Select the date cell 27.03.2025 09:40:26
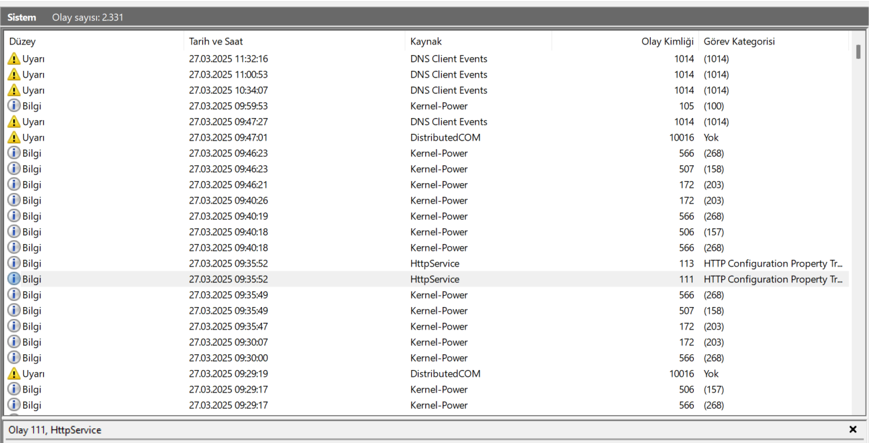Viewport: 869px width, 443px height. coord(228,201)
